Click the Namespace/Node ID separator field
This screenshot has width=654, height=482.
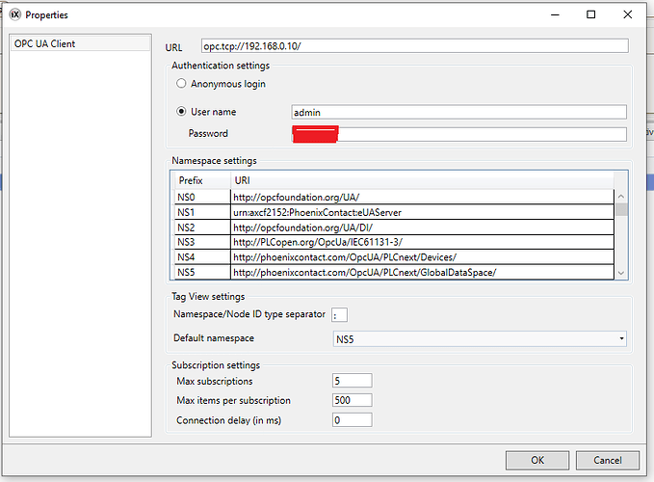click(338, 314)
